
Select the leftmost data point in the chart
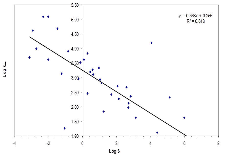click(29, 57)
